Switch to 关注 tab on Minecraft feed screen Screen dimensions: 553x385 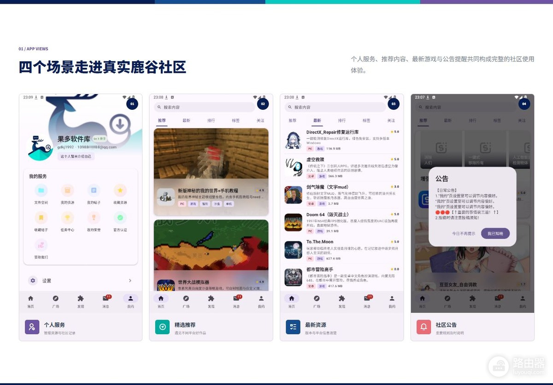coord(260,120)
